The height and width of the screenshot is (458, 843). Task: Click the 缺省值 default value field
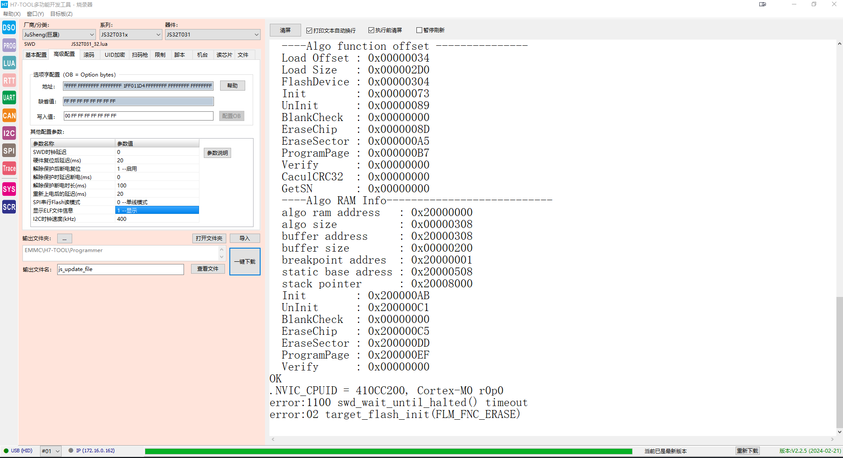[138, 101]
